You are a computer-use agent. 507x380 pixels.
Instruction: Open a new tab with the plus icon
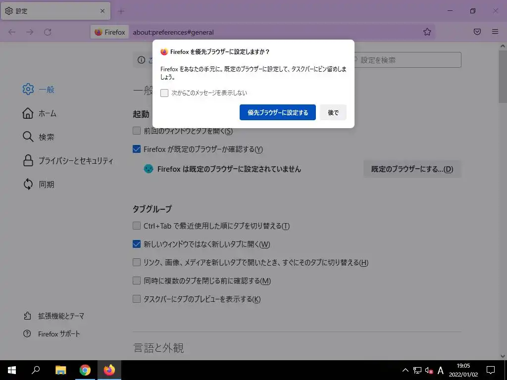click(121, 11)
